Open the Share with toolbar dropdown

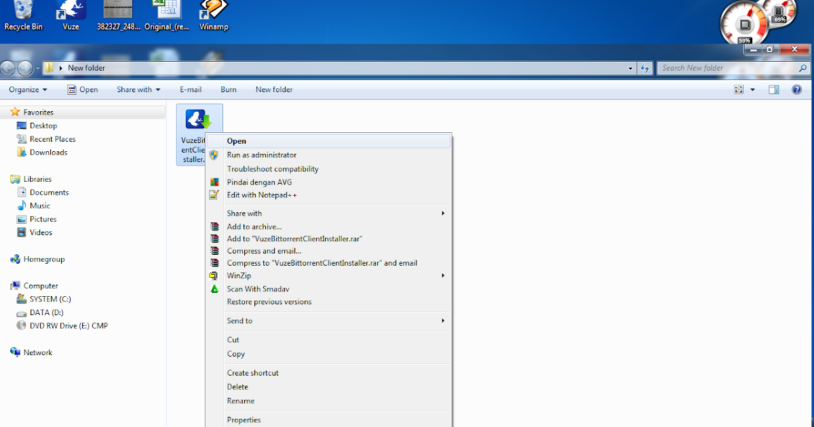tap(138, 89)
